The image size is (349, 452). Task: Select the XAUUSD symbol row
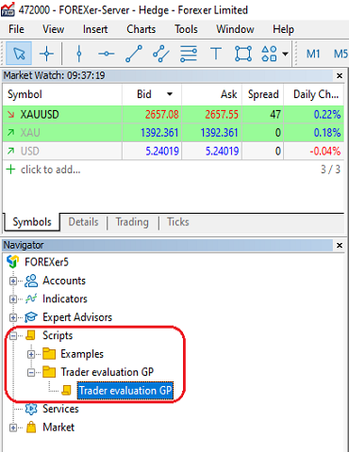click(x=174, y=115)
